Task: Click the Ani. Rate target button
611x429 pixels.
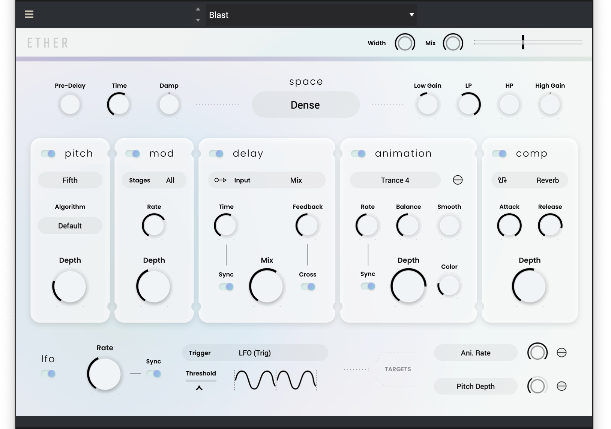Action: (475, 353)
